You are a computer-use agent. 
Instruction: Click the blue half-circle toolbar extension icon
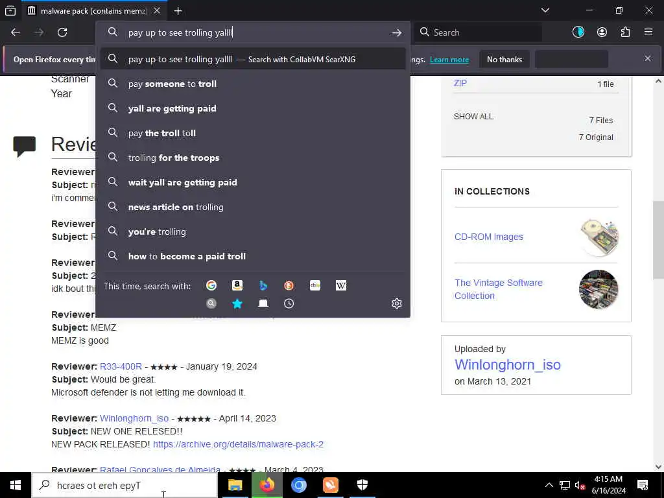(x=578, y=32)
